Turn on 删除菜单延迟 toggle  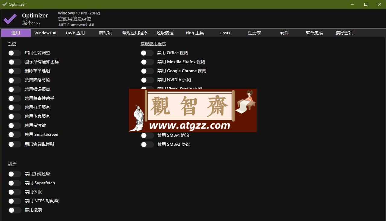pyautogui.click(x=14, y=71)
